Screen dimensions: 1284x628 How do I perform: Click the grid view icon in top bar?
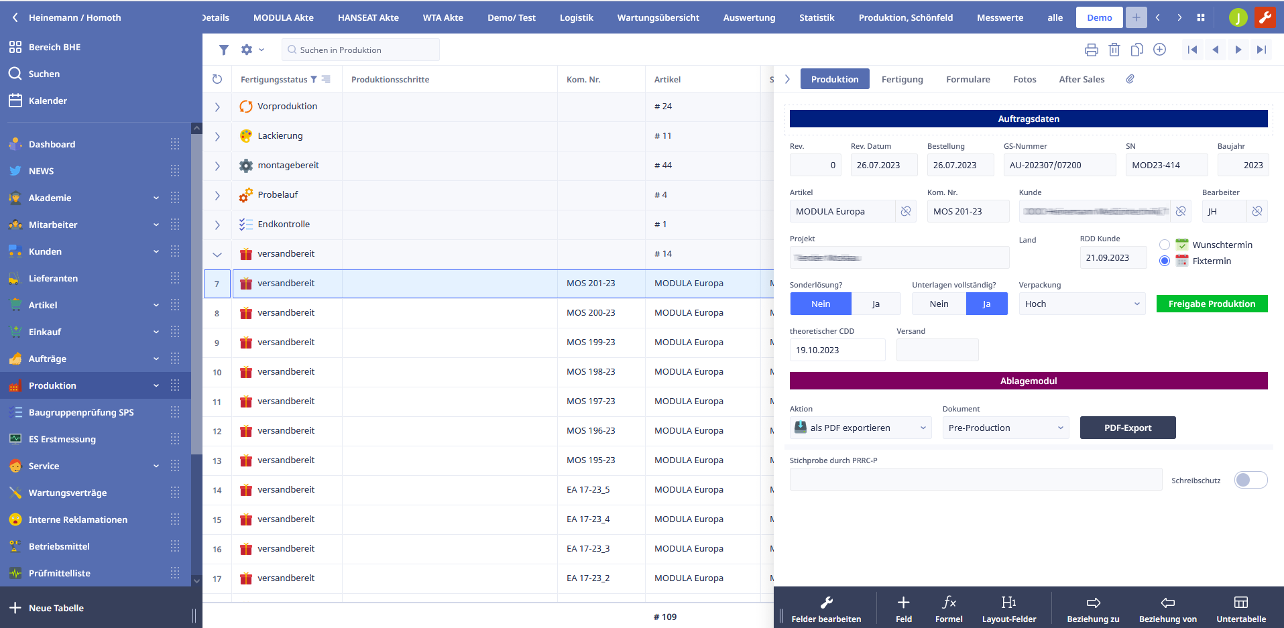[x=1201, y=17]
